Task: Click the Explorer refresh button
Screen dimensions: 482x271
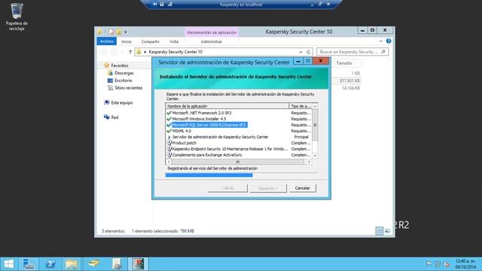Action: click(x=308, y=52)
